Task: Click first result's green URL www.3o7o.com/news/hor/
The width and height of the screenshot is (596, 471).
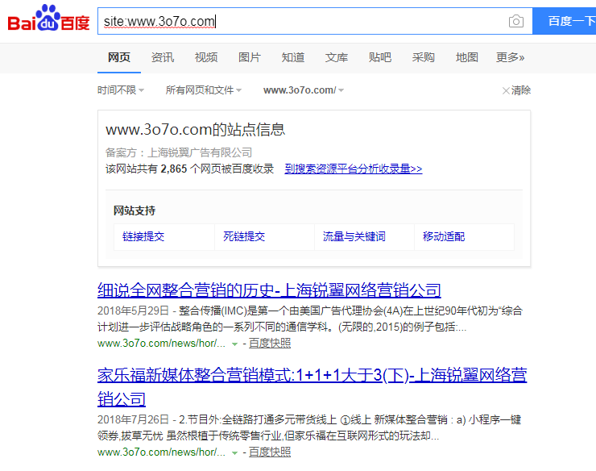Action: click(162, 344)
